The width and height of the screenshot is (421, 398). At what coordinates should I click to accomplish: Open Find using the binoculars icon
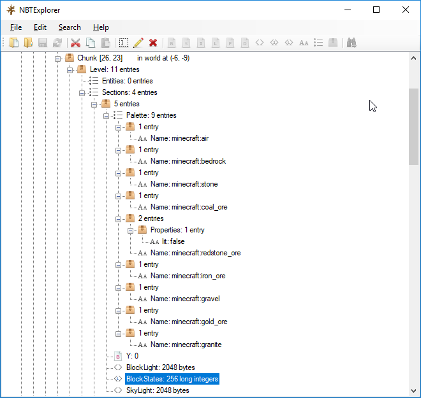(351, 43)
